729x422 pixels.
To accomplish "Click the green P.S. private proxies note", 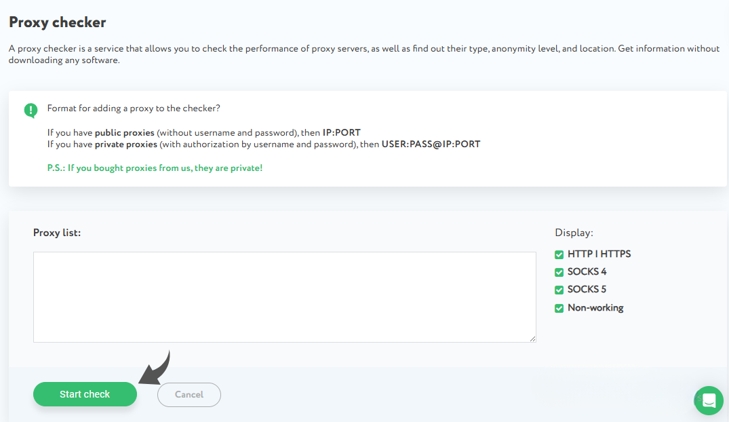I will click(155, 168).
